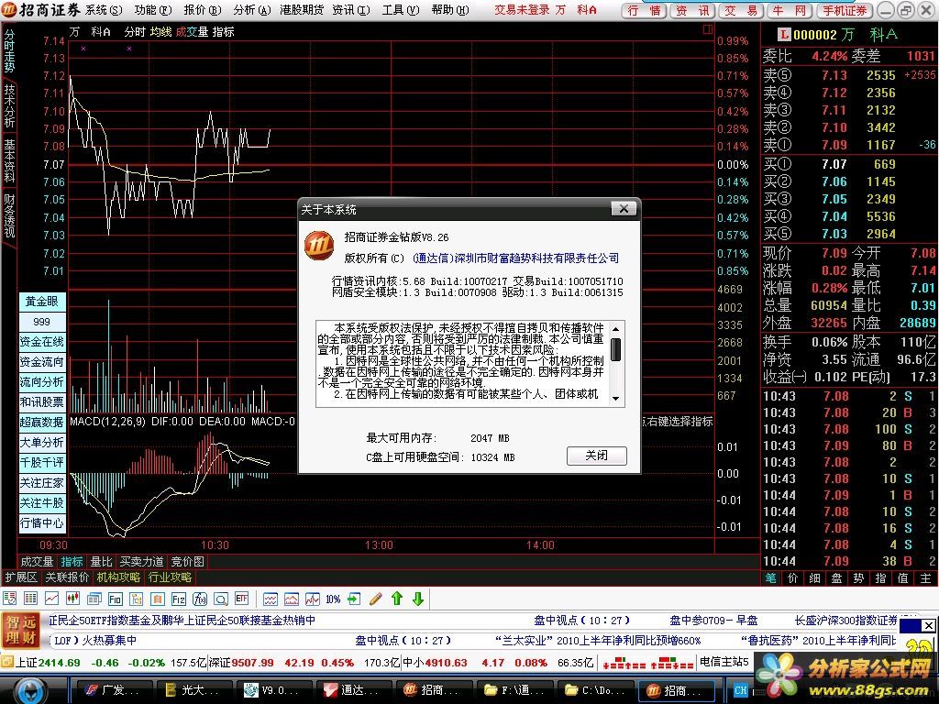The height and width of the screenshot is (704, 939).
Task: Click the orange document toolbar icon
Action: [157, 598]
